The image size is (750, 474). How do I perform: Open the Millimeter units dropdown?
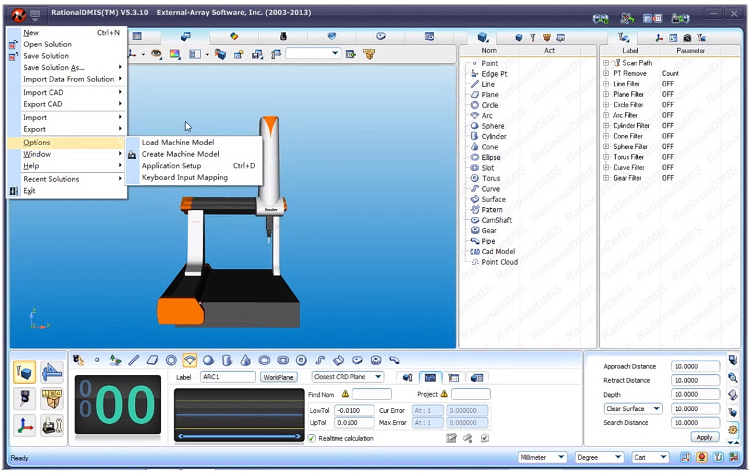[543, 457]
